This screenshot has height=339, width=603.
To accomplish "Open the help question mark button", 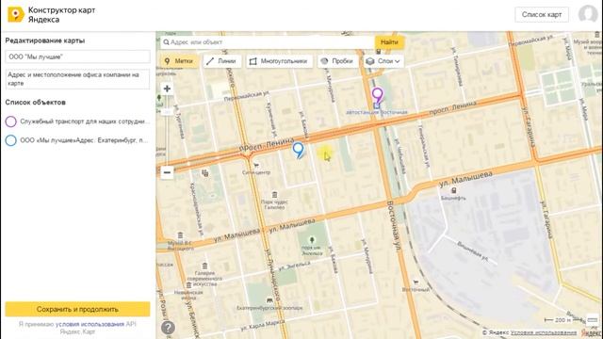I will click(x=168, y=328).
